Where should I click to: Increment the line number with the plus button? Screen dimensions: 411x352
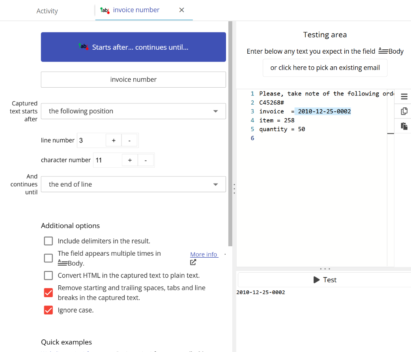[x=113, y=140]
